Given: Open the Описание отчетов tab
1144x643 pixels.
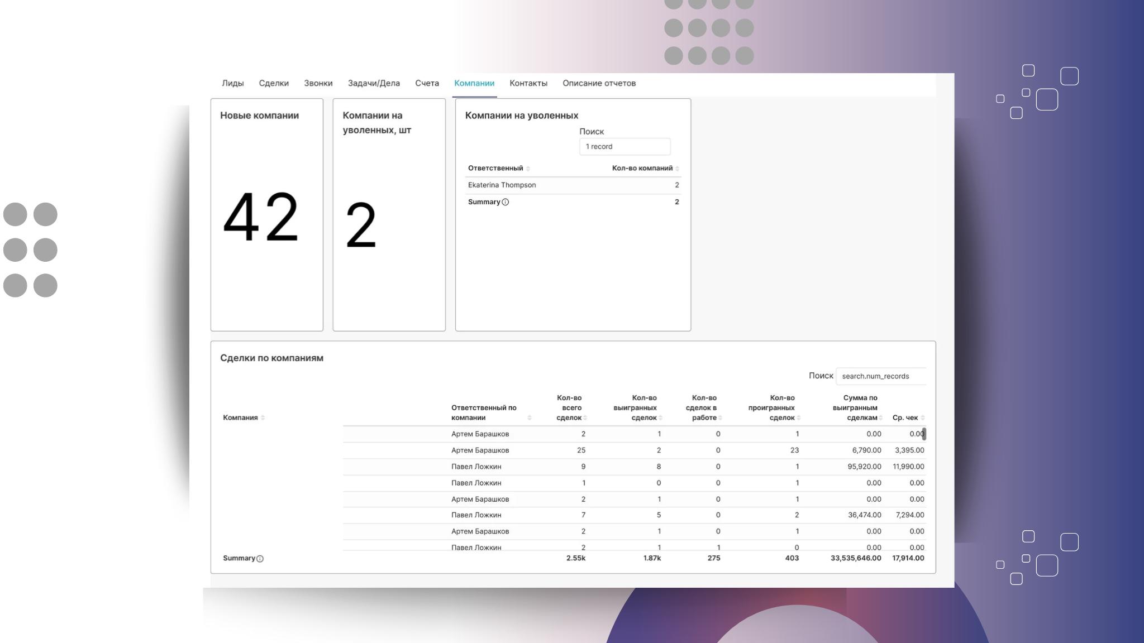Looking at the screenshot, I should point(599,83).
